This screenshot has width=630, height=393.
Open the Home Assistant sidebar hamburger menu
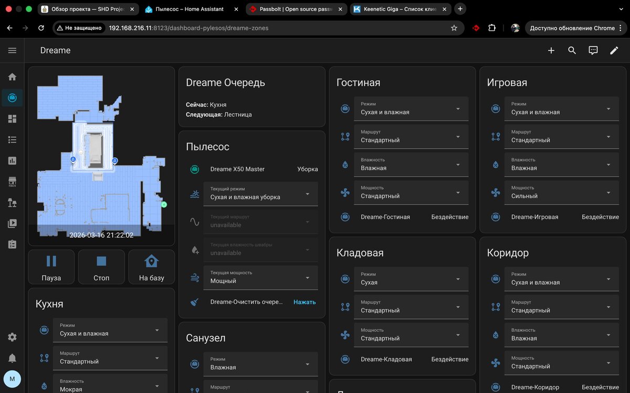click(12, 50)
